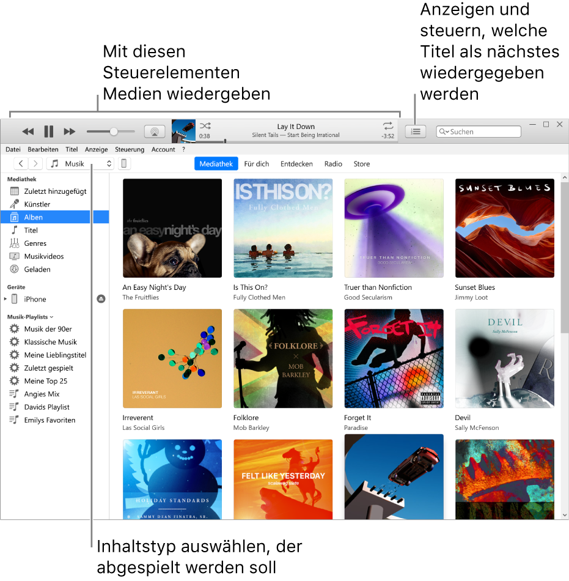Open the ? help menu

(x=183, y=149)
